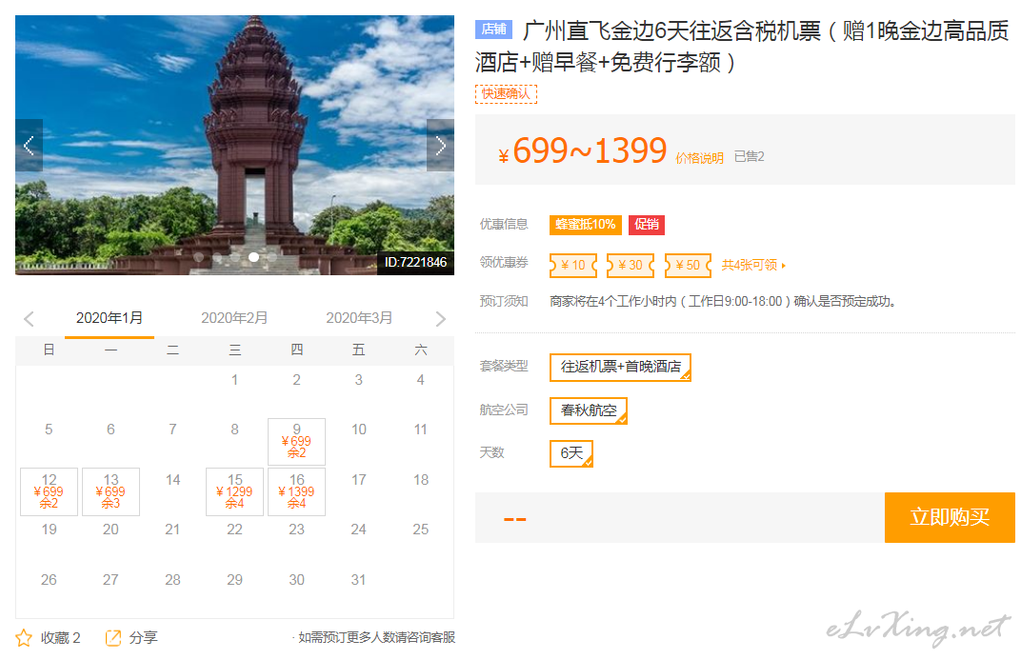The image size is (1021, 660).
Task: Select the highlighted gallery slide dot
Action: click(x=254, y=257)
